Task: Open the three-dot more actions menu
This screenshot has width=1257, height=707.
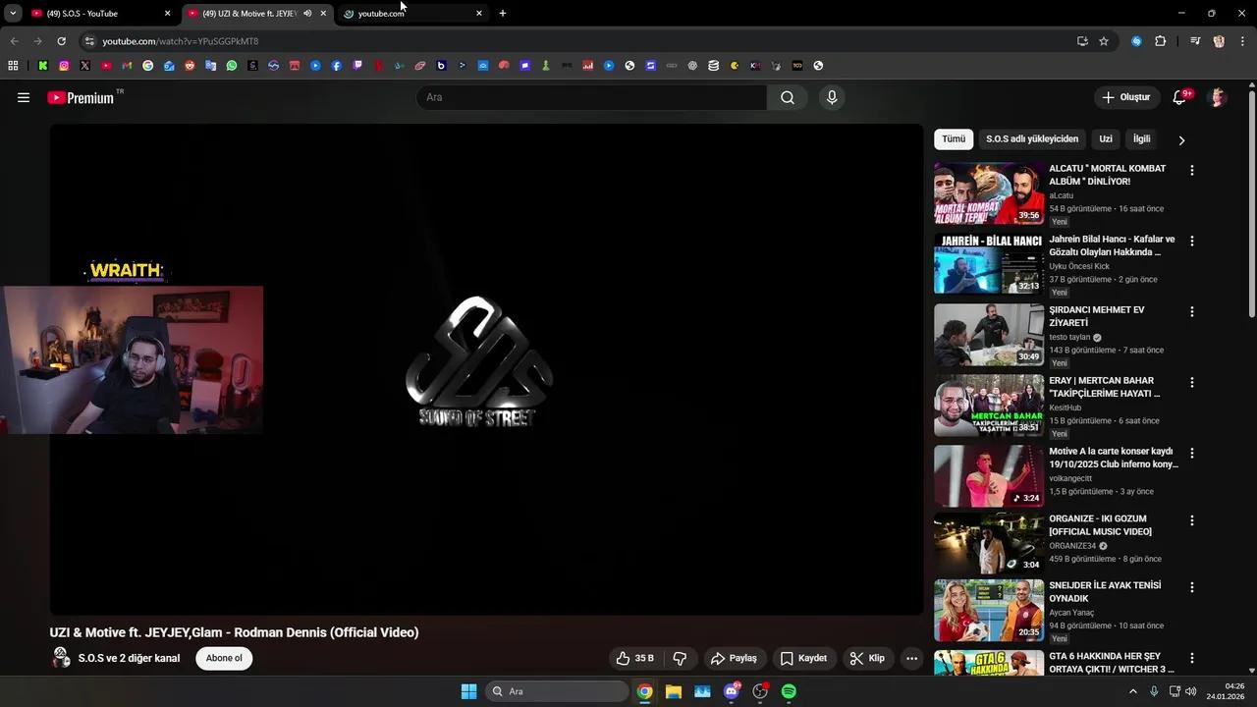Action: point(910,658)
